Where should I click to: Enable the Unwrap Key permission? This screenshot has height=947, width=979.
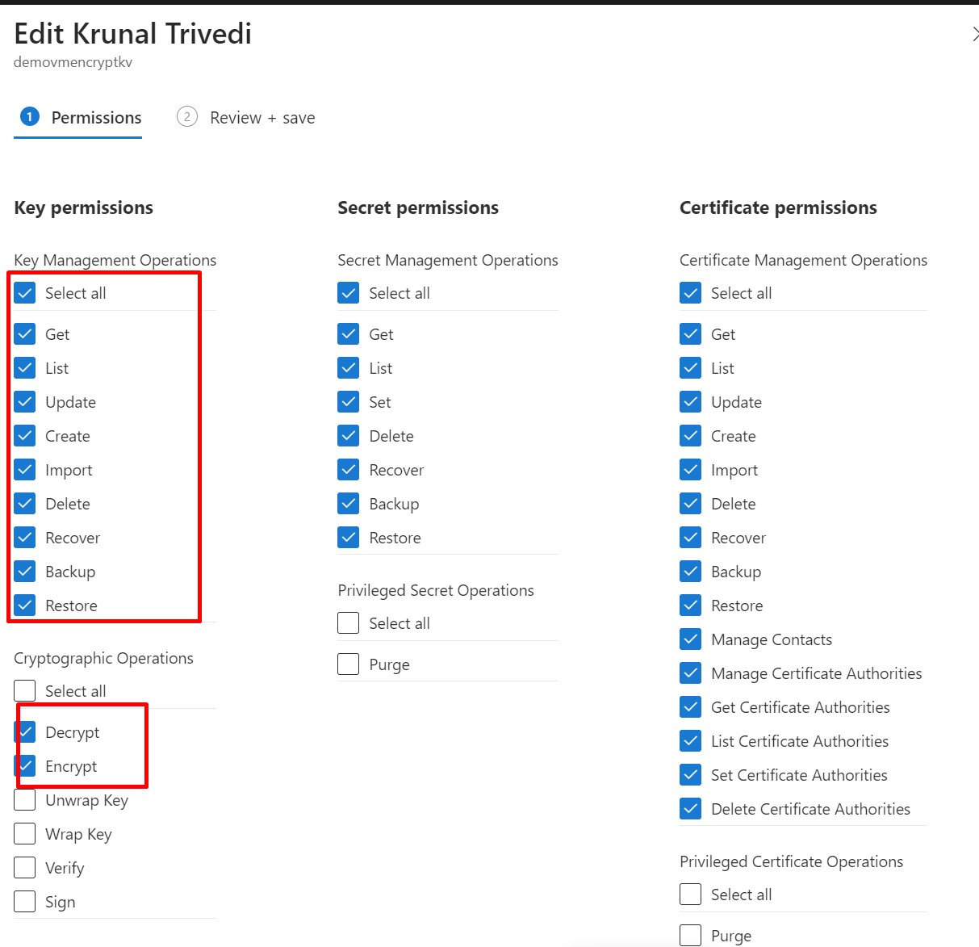25,800
